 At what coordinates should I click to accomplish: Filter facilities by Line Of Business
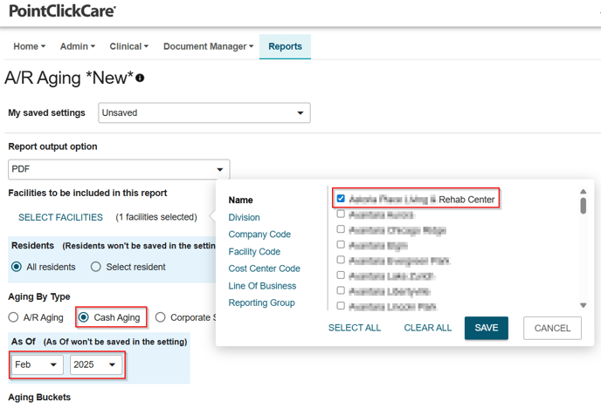tap(262, 286)
